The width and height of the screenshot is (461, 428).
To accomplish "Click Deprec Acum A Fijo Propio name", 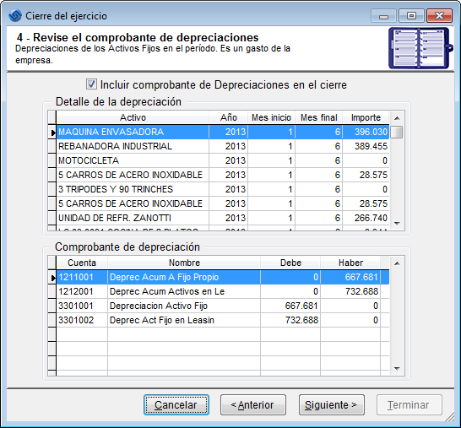I will click(x=184, y=277).
